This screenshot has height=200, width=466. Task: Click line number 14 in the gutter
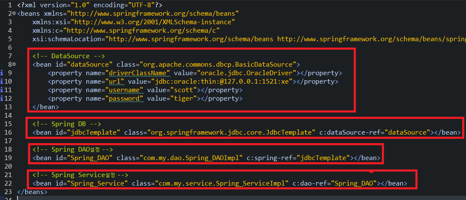pos(9,115)
